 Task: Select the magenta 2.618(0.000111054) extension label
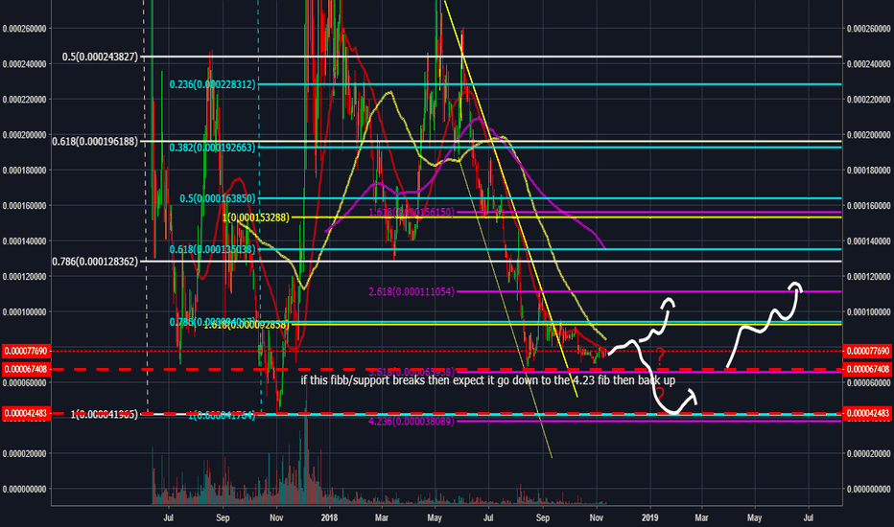412,291
